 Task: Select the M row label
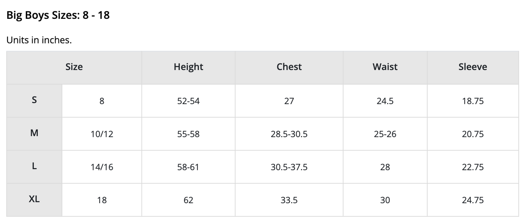pyautogui.click(x=34, y=133)
